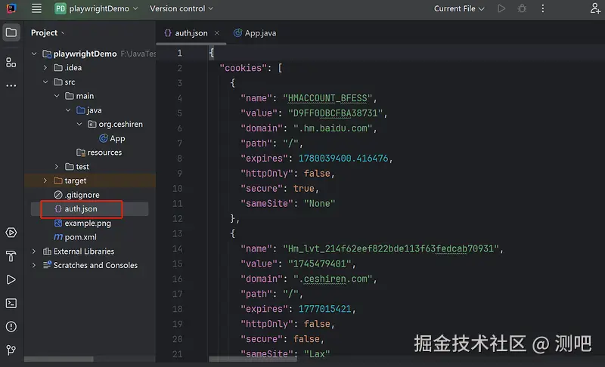
Task: Select pom.xml in the project tree
Action: [80, 237]
